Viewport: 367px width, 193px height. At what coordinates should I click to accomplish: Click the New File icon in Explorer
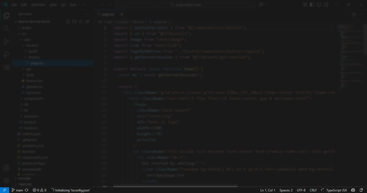(x=68, y=22)
